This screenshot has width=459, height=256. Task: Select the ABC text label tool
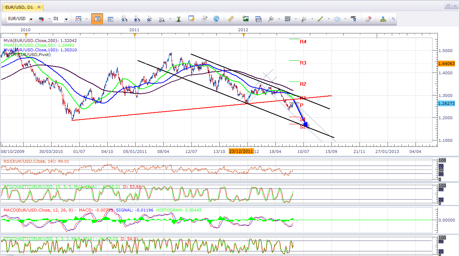(x=353, y=19)
